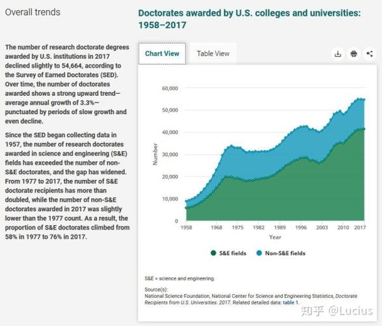Click the Overall trends heading
Viewport: 382px width, 326px height.
click(x=33, y=12)
